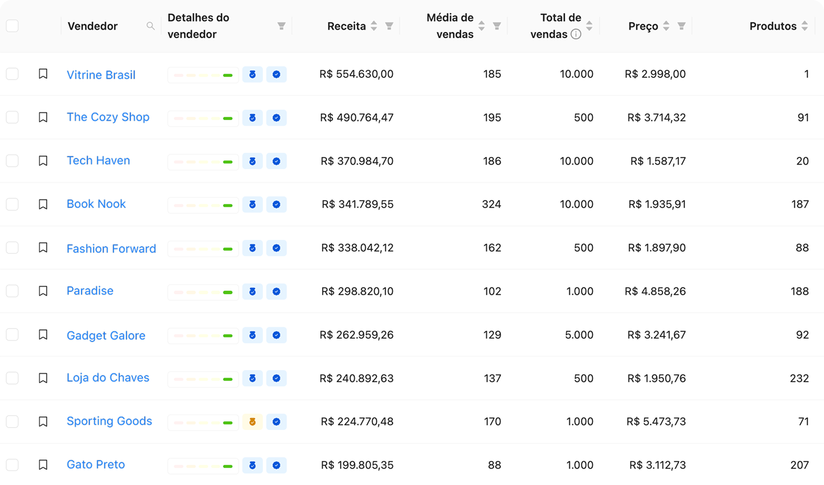Click the orange medal badge for Sporting Goods
This screenshot has width=824, height=485.
pos(252,422)
